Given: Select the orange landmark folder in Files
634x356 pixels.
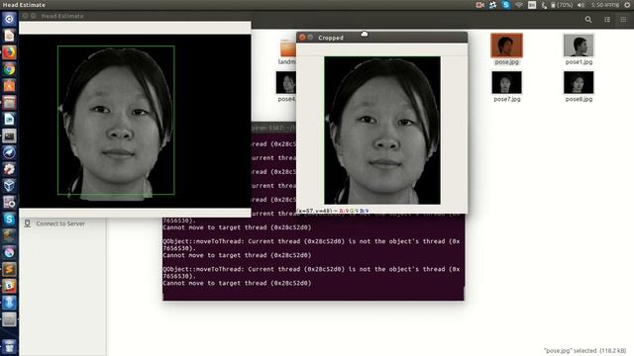Looking at the screenshot, I should [288, 48].
